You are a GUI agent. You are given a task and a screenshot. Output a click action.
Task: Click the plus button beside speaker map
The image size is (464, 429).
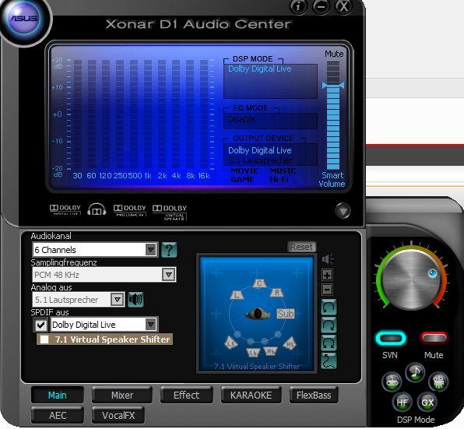[327, 275]
